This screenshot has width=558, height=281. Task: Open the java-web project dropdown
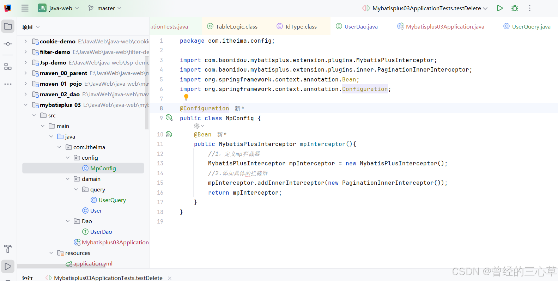click(x=77, y=8)
